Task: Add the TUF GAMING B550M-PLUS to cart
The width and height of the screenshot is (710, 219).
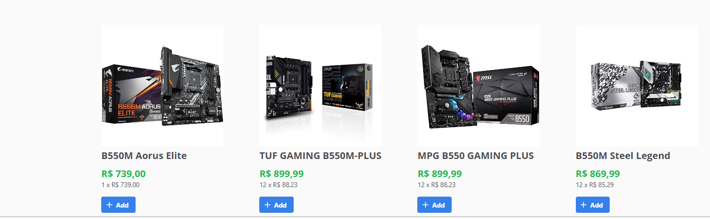Action: click(276, 205)
